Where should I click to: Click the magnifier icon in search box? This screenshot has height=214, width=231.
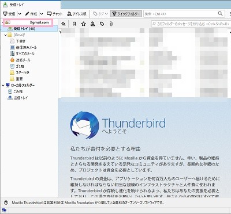point(220,14)
